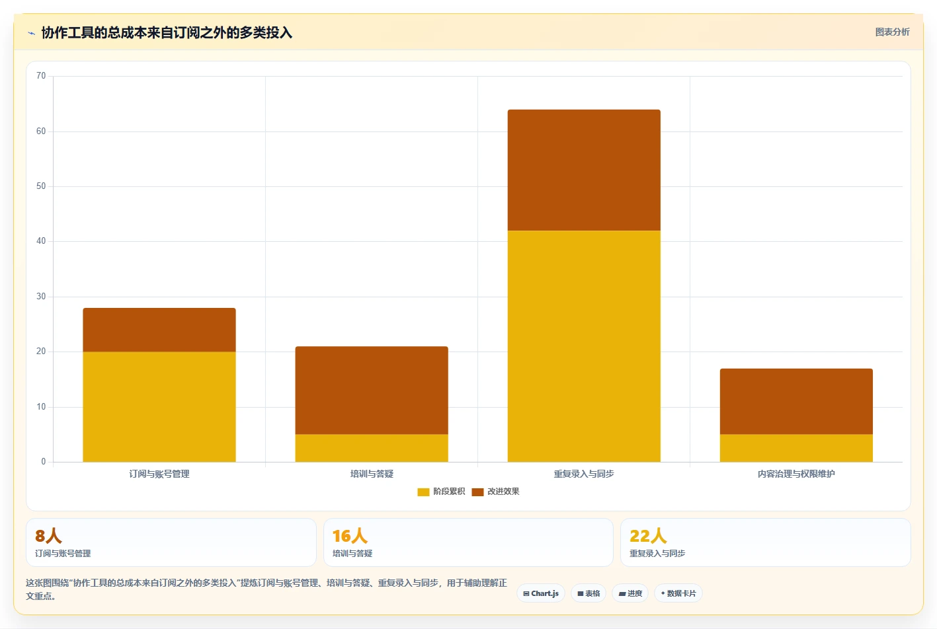Click the brown bar segment for 订阅与账号管理
937x629 pixels.
click(159, 330)
